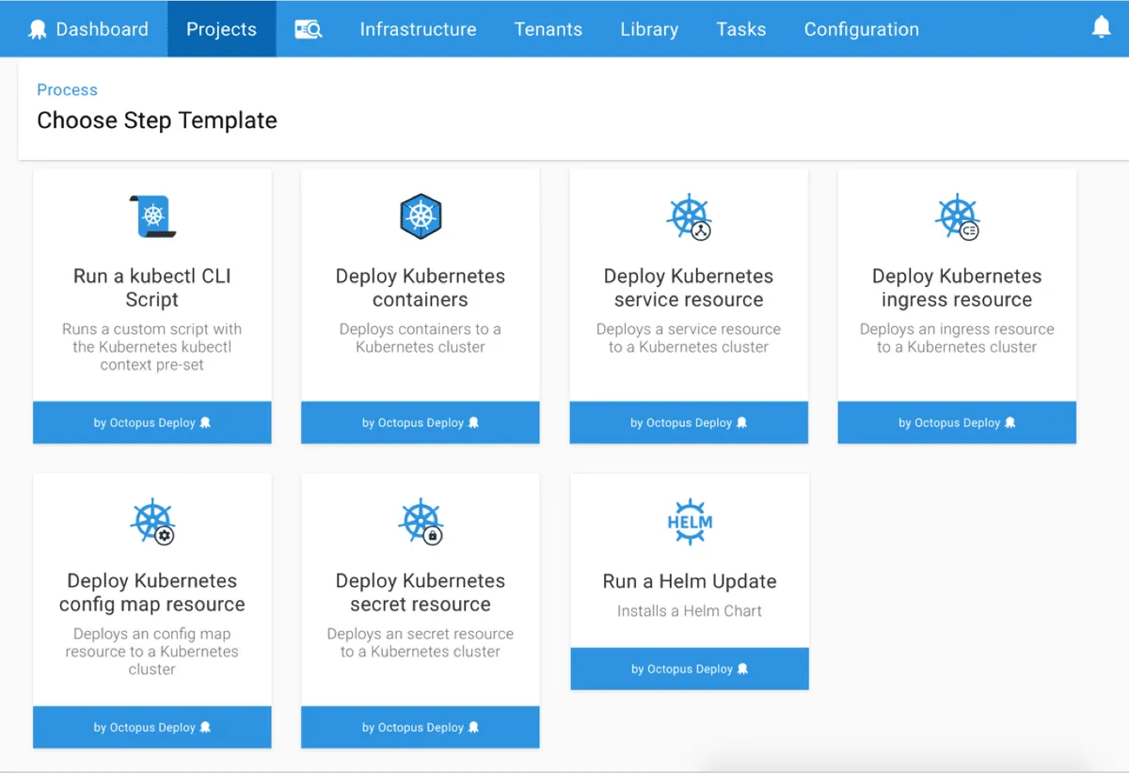Click the kubectl CLI Script scroll icon

(x=152, y=216)
